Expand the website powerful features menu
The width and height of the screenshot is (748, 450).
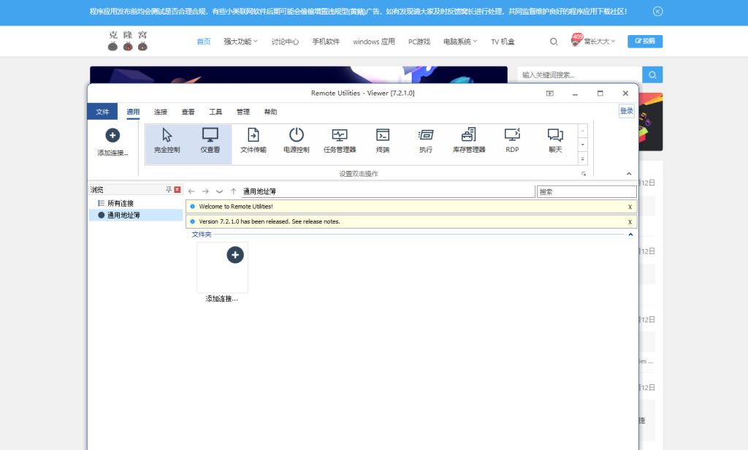pos(240,42)
